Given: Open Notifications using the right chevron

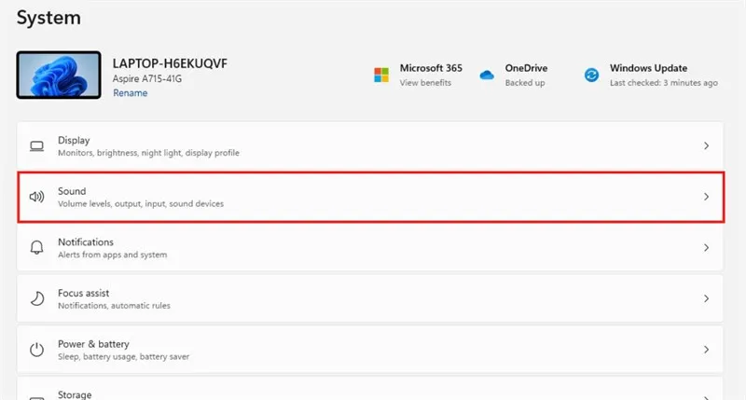Looking at the screenshot, I should [x=706, y=248].
